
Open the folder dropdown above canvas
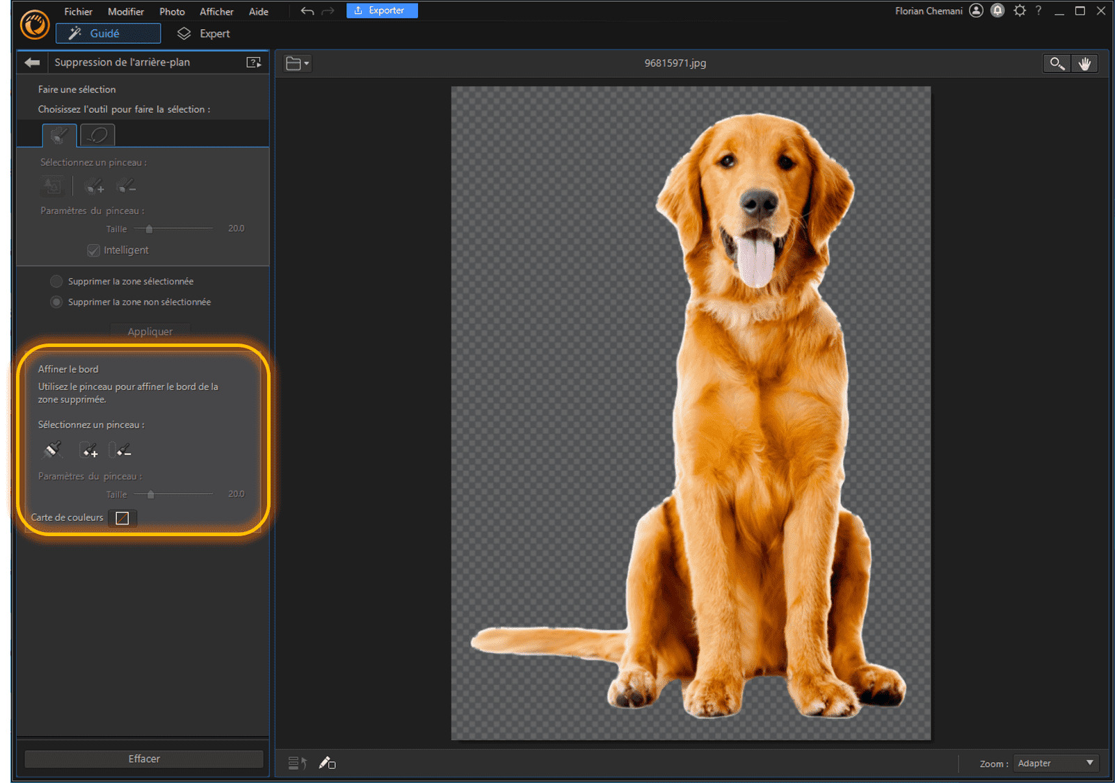pos(297,63)
